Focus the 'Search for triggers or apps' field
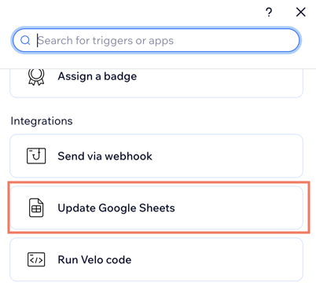Viewport: 316px width, 286px height. (x=156, y=40)
